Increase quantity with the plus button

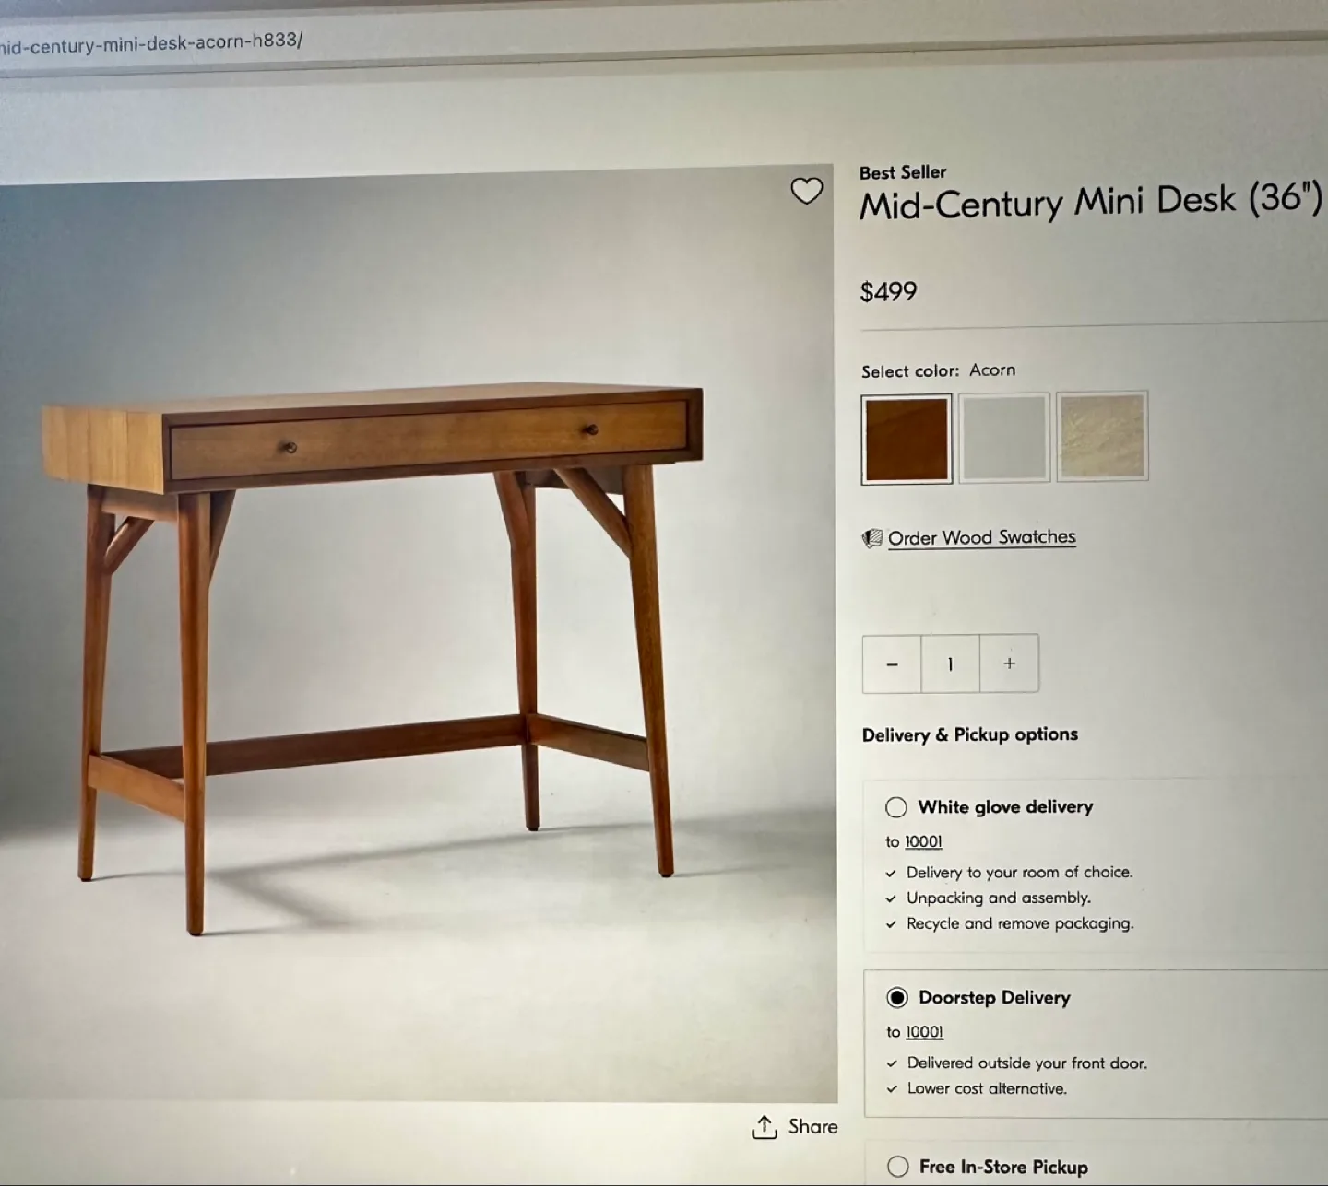(1009, 663)
